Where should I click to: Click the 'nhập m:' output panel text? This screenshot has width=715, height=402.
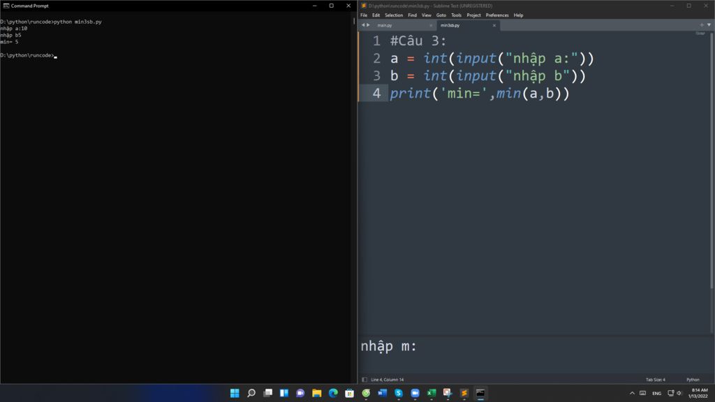[388, 346]
